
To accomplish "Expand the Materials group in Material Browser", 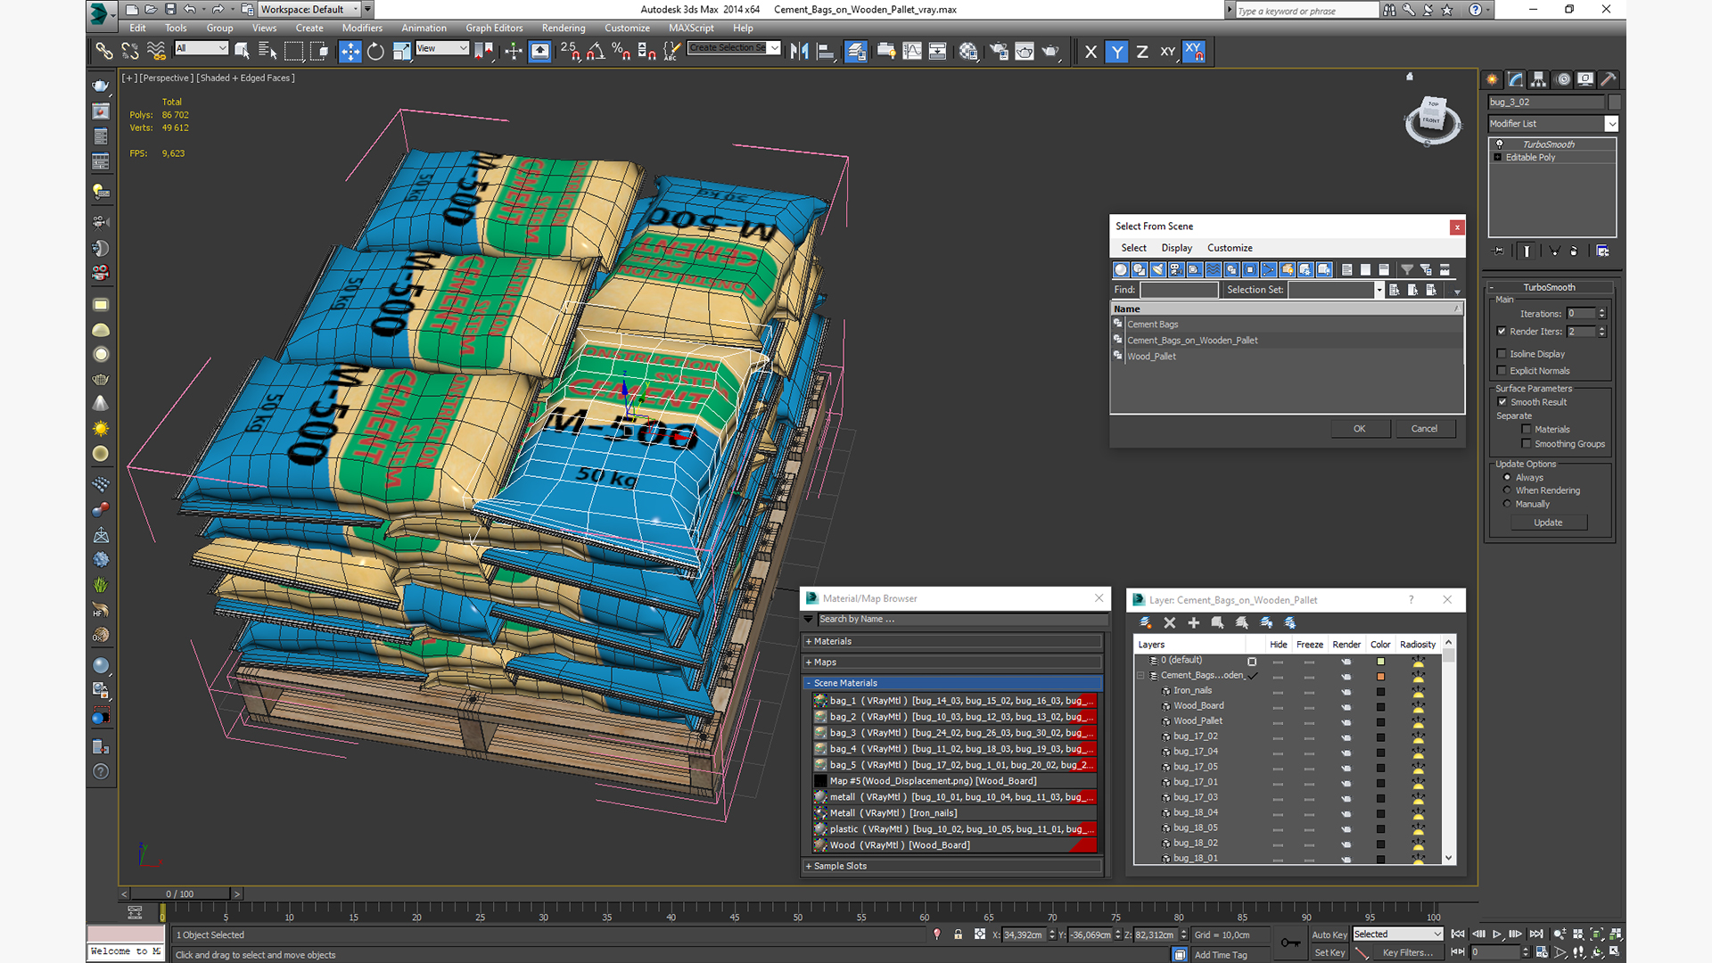I will (x=952, y=641).
